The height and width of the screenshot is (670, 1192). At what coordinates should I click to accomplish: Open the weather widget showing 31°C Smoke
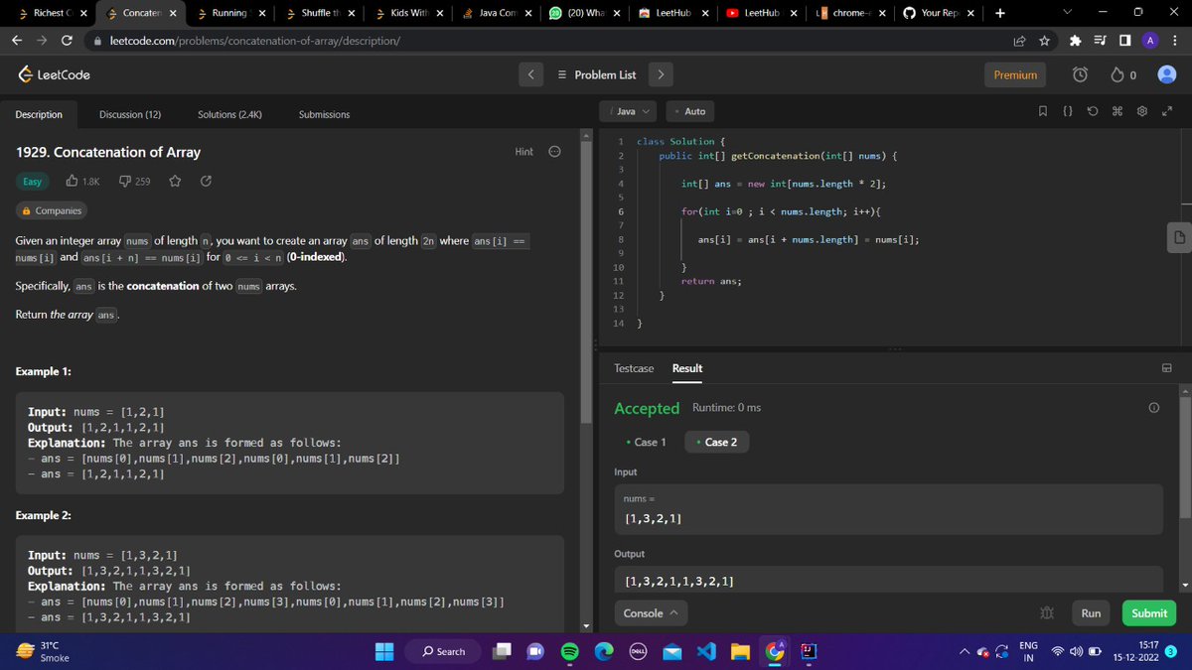pos(44,651)
